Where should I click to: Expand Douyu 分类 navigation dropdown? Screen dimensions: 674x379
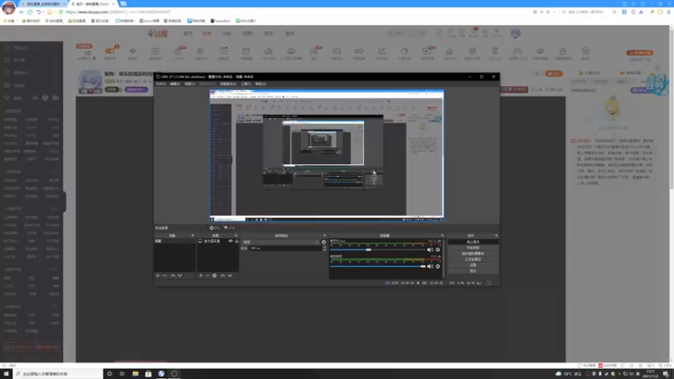tap(227, 33)
